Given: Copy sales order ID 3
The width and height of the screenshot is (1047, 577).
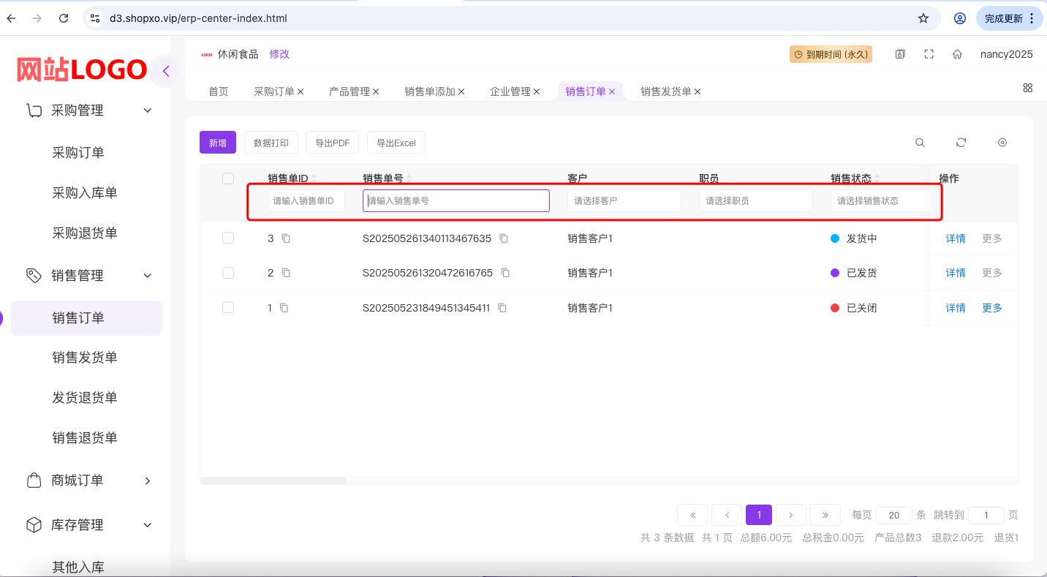Looking at the screenshot, I should tap(287, 238).
